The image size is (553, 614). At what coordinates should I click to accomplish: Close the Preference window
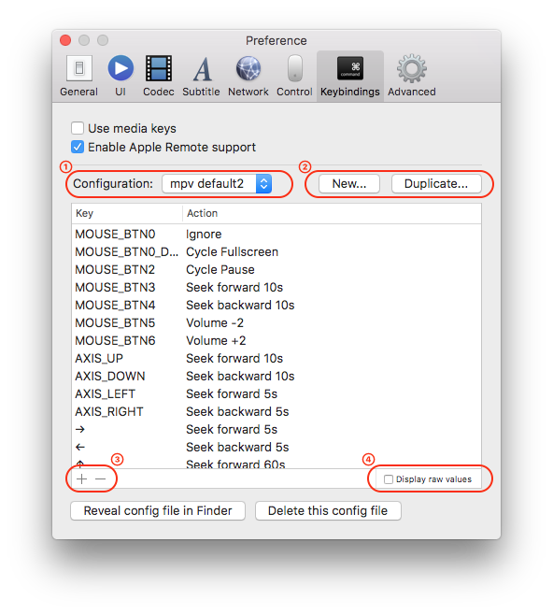point(65,40)
